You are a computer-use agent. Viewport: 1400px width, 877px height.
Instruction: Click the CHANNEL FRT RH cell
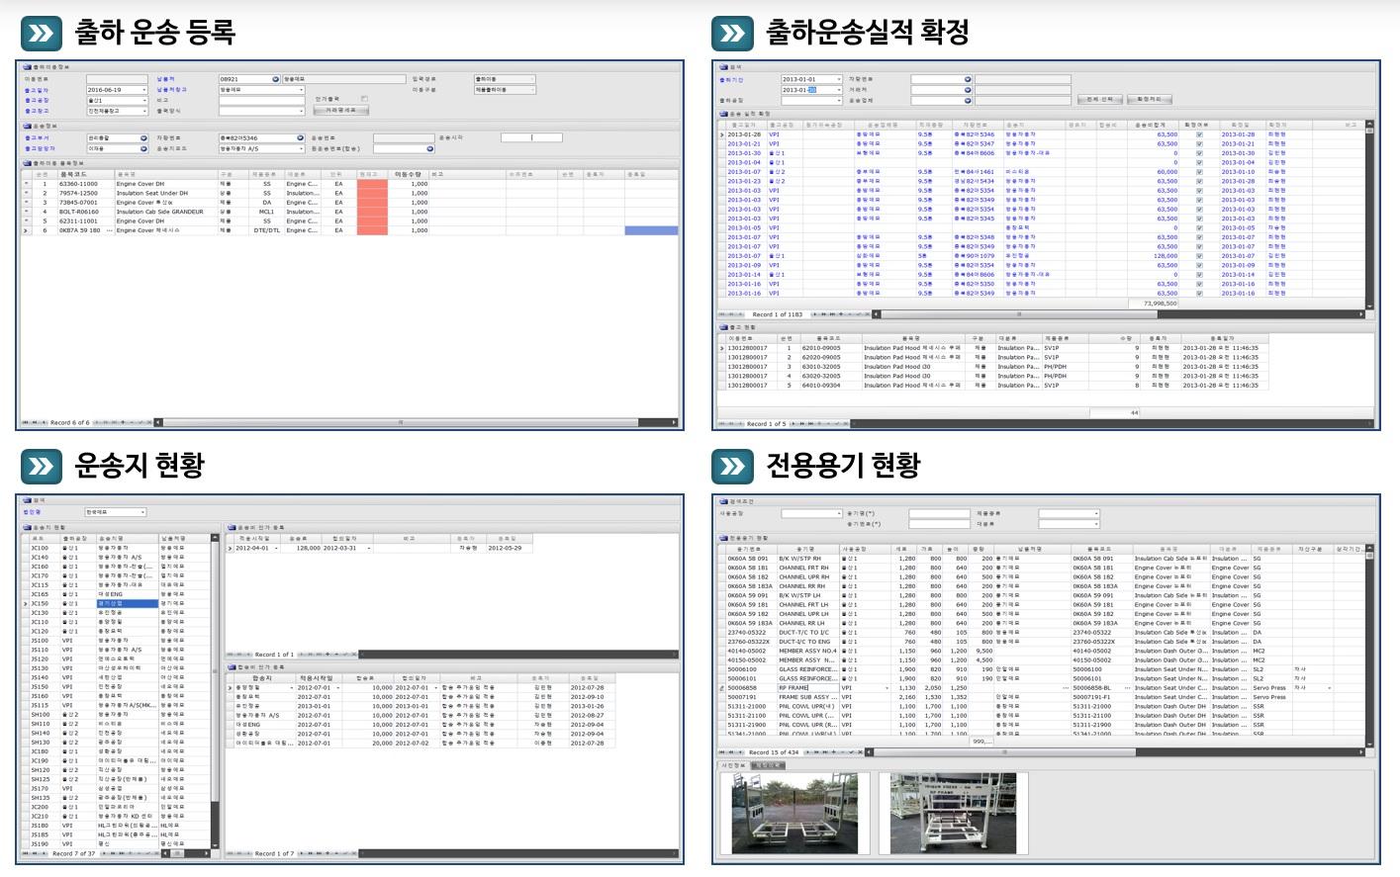[807, 568]
